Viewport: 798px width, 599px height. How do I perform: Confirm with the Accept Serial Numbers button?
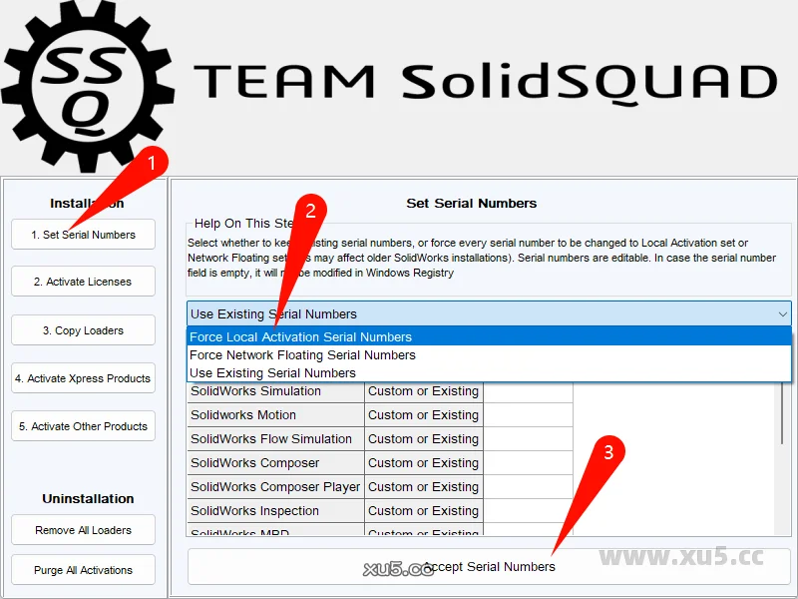pyautogui.click(x=489, y=567)
